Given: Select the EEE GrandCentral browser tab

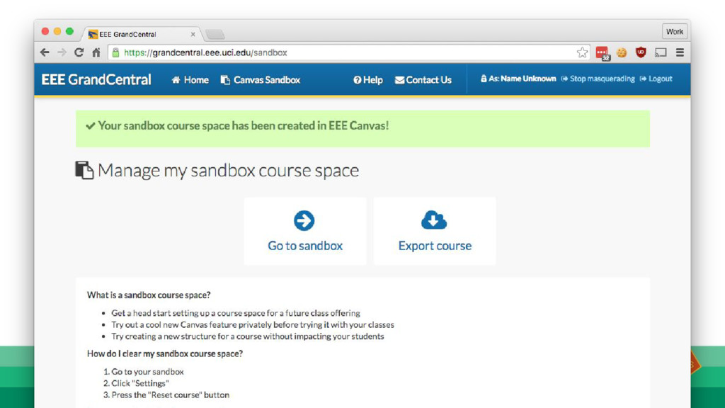Looking at the screenshot, I should pos(141,34).
